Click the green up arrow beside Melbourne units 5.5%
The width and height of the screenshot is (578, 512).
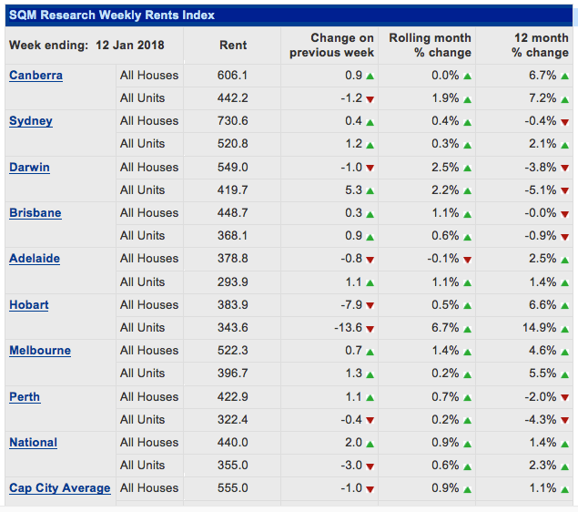(564, 374)
